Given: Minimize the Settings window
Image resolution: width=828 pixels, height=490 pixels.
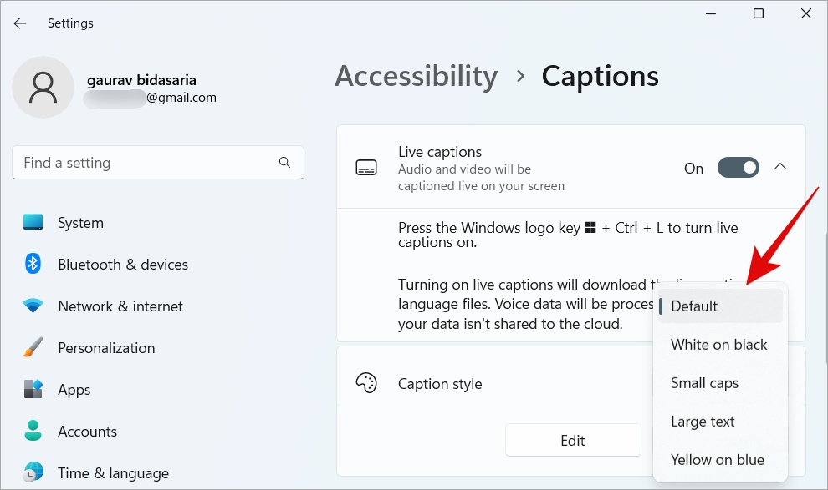Looking at the screenshot, I should click(711, 13).
